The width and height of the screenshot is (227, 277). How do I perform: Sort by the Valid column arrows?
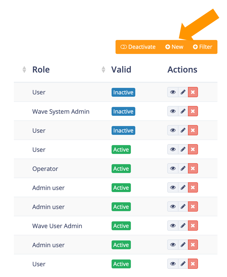103,69
